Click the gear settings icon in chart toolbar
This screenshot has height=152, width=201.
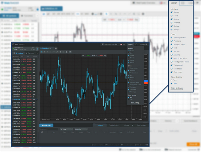pyautogui.click(x=66, y=52)
